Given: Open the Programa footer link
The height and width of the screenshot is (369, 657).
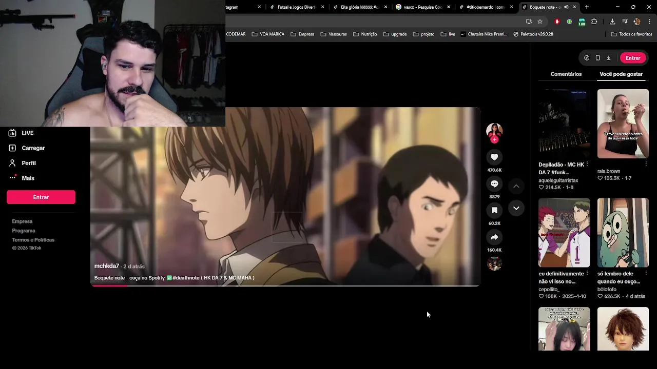Looking at the screenshot, I should pyautogui.click(x=24, y=231).
